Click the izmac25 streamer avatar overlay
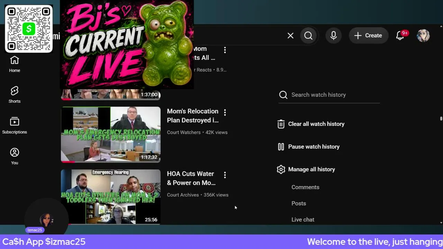 click(x=46, y=220)
